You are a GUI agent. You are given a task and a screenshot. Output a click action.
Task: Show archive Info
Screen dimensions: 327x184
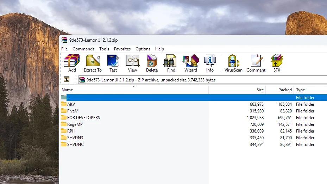210,63
